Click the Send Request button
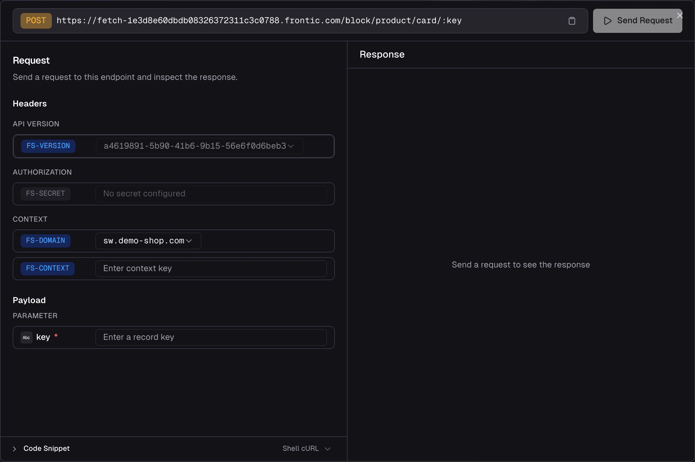The image size is (695, 462). 637,21
